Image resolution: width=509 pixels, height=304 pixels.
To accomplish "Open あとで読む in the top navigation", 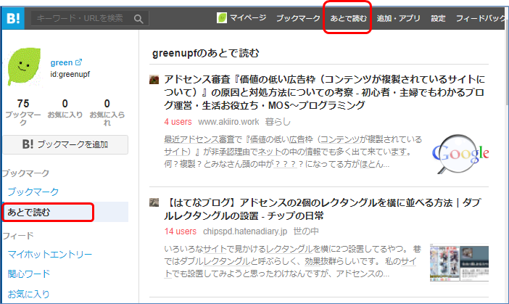I will pyautogui.click(x=348, y=18).
